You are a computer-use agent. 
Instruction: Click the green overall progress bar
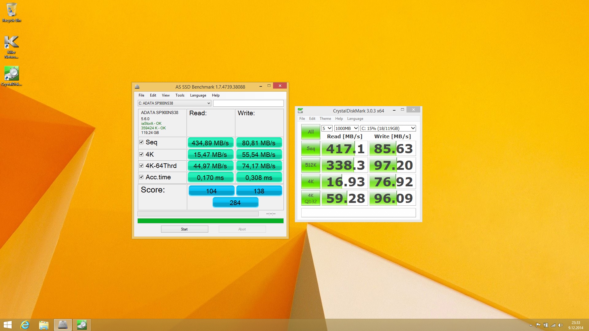click(x=210, y=221)
